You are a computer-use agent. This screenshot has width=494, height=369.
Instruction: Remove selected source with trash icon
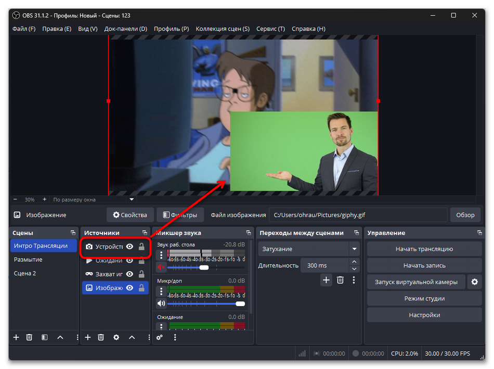(101, 337)
